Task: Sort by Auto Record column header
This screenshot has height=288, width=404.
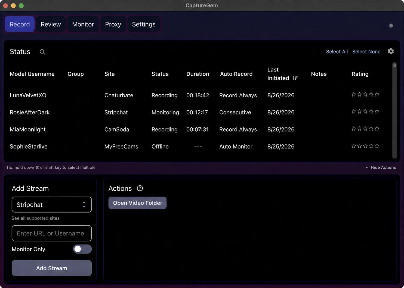Action: pos(236,74)
